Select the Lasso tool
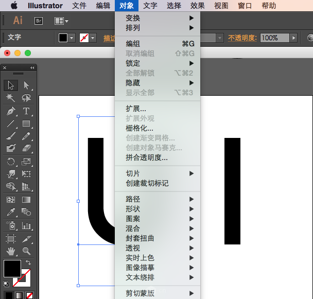Image resolution: width=313 pixels, height=299 pixels. pyautogui.click(x=26, y=98)
